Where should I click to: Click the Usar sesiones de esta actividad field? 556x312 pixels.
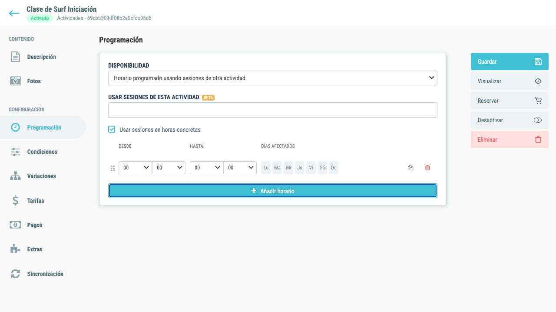273,110
